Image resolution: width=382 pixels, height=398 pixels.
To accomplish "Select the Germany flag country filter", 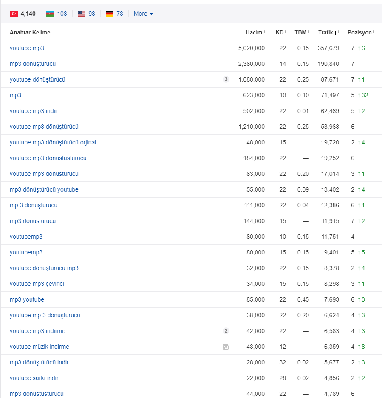I will point(110,14).
